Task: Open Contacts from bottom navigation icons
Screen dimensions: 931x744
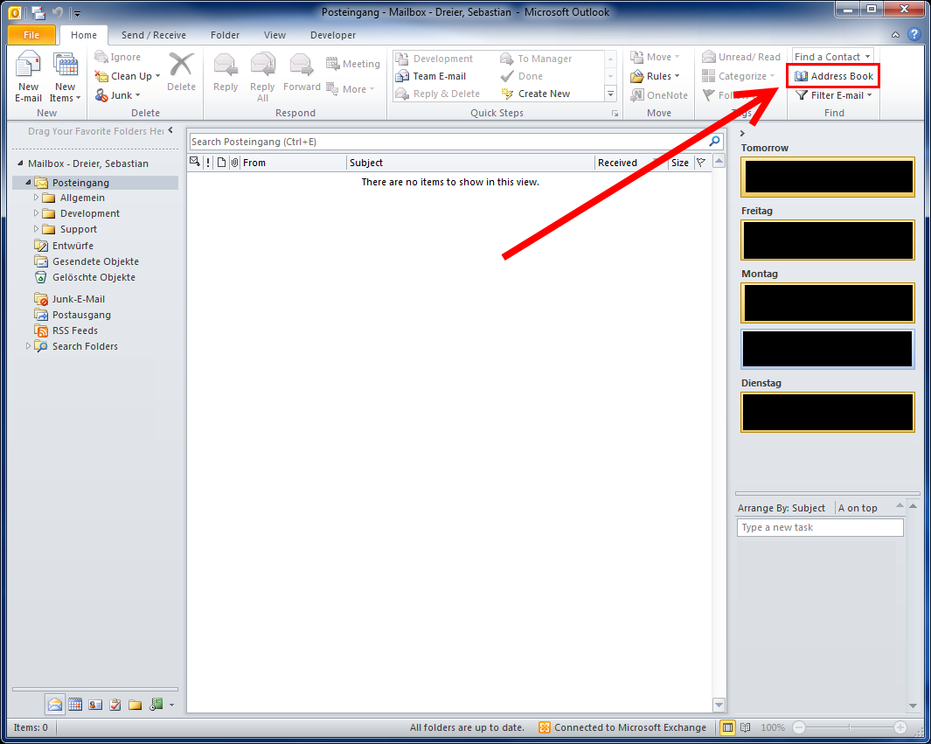Action: click(x=95, y=704)
